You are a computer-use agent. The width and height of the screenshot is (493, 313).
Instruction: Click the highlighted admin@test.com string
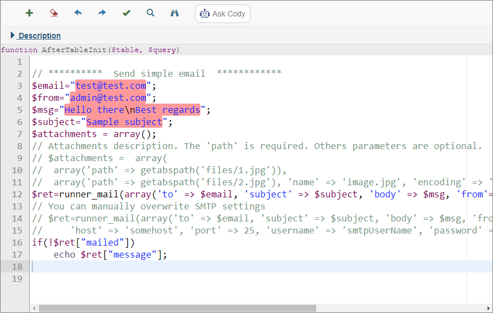click(x=108, y=98)
